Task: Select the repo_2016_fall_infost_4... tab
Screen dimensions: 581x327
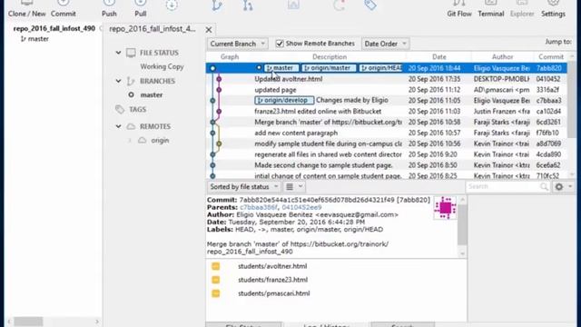Action: coord(153,29)
